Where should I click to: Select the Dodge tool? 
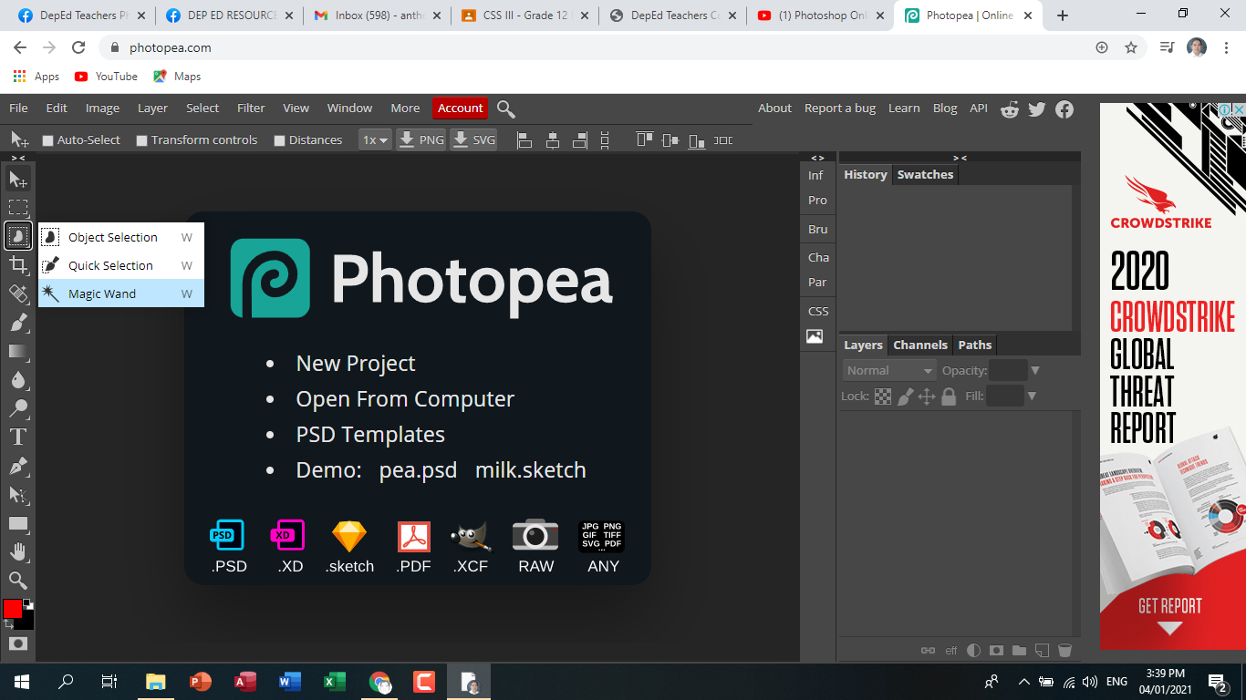18,408
